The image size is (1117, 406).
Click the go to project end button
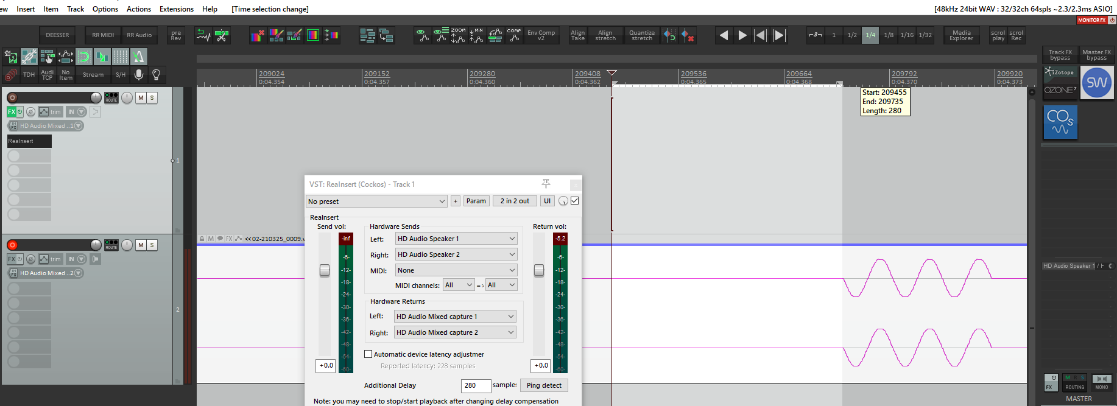pyautogui.click(x=779, y=35)
